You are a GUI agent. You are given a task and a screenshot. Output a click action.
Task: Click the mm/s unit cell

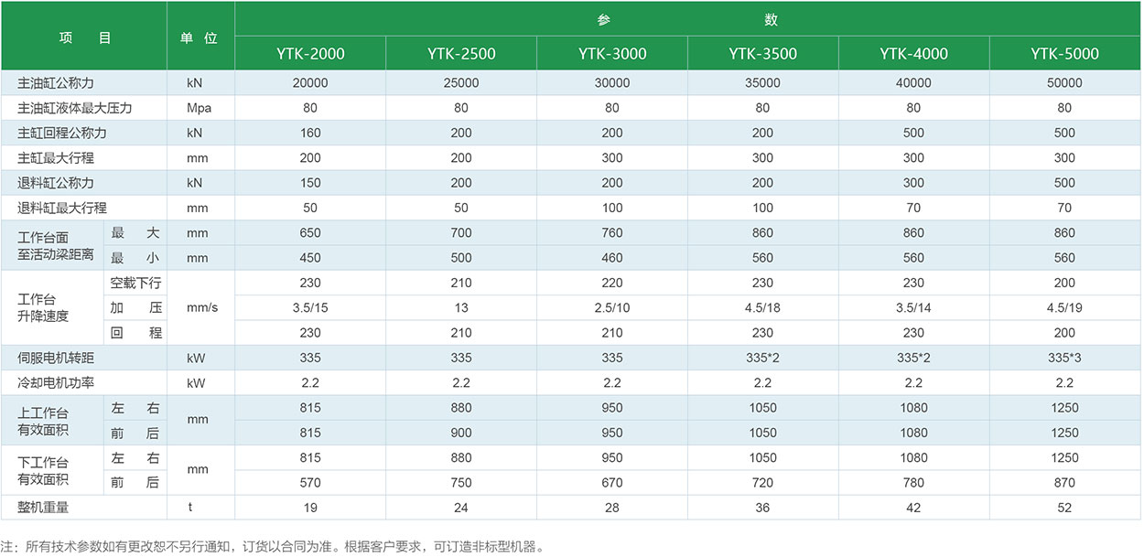click(200, 308)
